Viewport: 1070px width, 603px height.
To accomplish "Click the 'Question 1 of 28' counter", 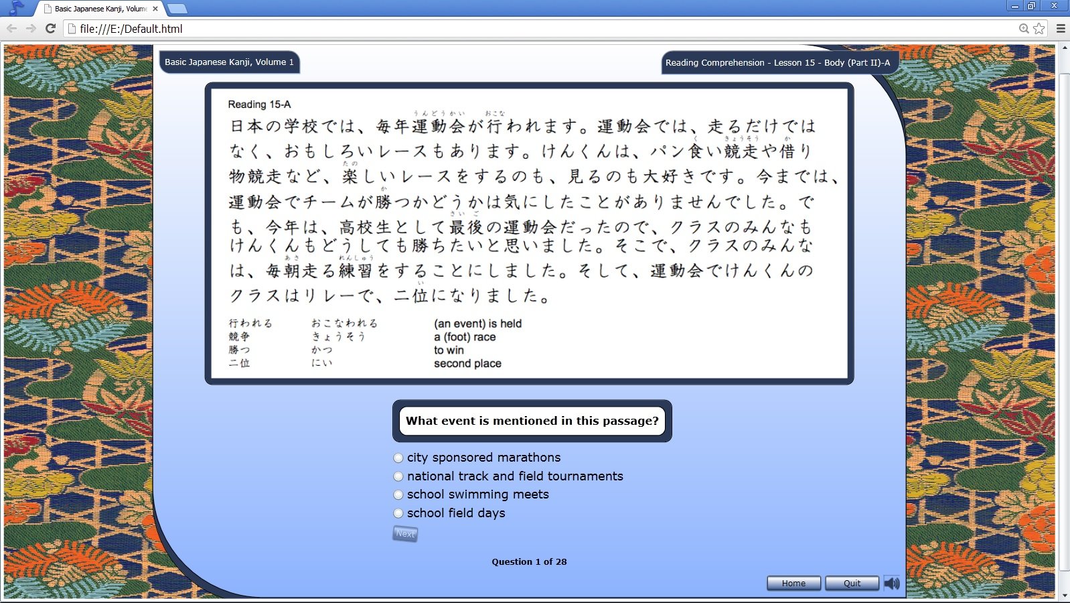I will (529, 561).
